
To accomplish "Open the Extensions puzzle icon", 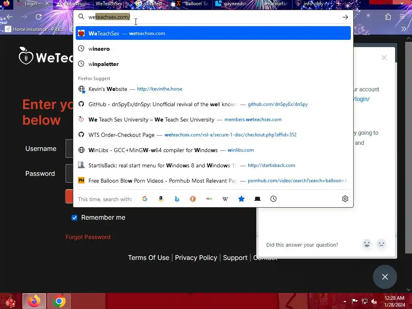I will tap(388, 17).
